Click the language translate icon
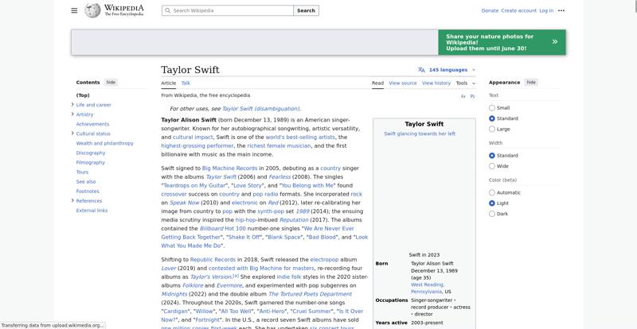The width and height of the screenshot is (637, 329). click(x=421, y=70)
